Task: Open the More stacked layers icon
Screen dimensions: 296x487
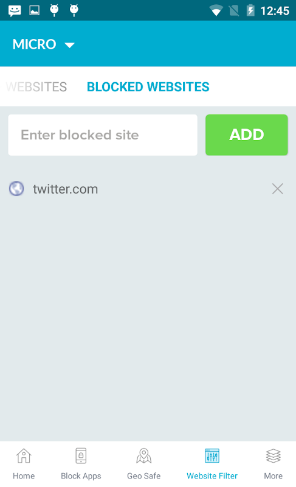Action: click(x=273, y=455)
